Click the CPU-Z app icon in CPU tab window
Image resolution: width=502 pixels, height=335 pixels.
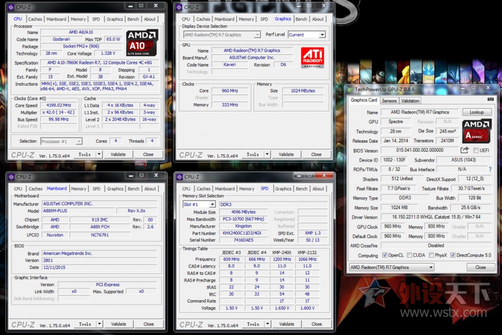11,7
